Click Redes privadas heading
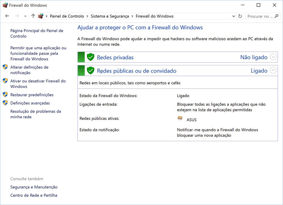Image resolution: width=283 pixels, height=205 pixels. point(115,57)
